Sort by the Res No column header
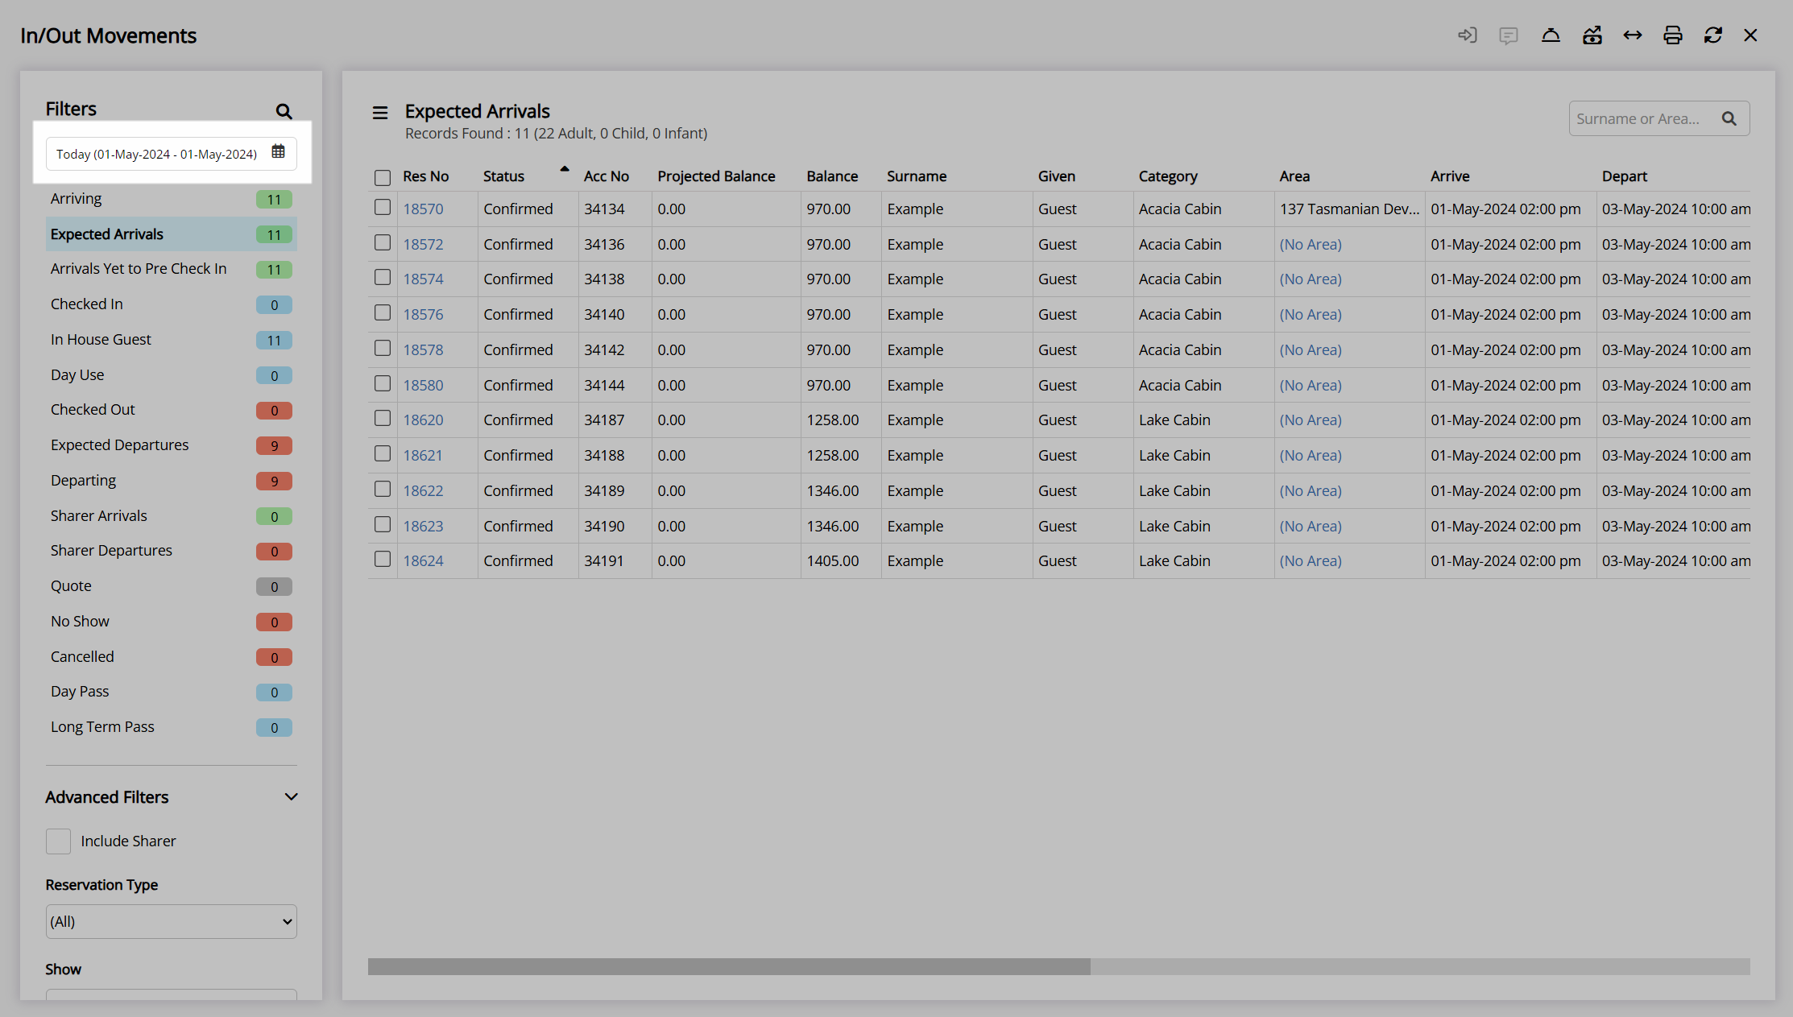The width and height of the screenshot is (1793, 1017). tap(425, 176)
